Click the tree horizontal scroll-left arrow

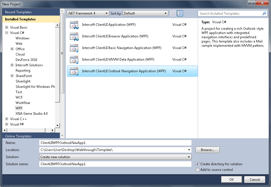coord(5,130)
